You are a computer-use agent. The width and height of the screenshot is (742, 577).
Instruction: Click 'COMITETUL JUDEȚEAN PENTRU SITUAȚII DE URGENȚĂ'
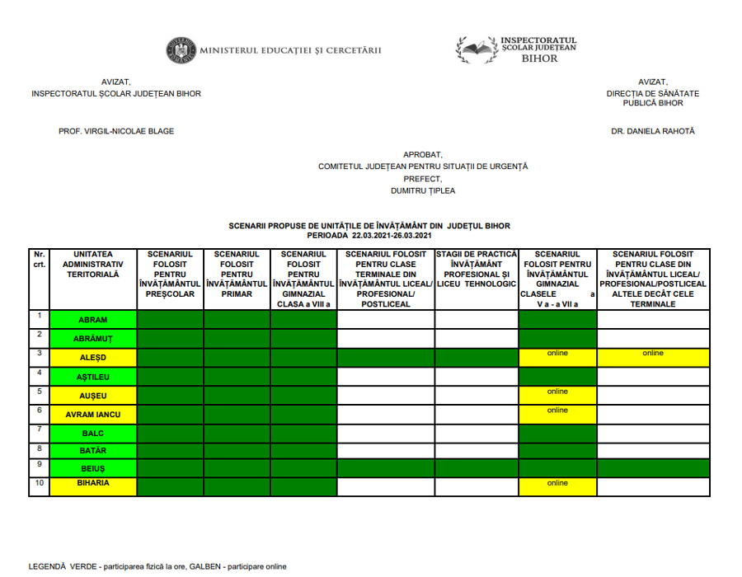(x=423, y=167)
